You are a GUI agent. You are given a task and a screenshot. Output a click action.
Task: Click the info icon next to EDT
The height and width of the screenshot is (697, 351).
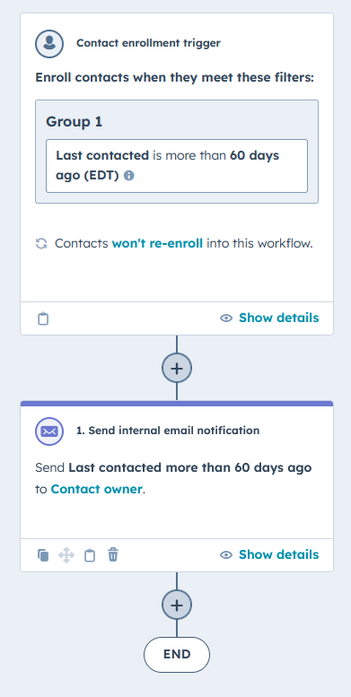click(x=129, y=176)
